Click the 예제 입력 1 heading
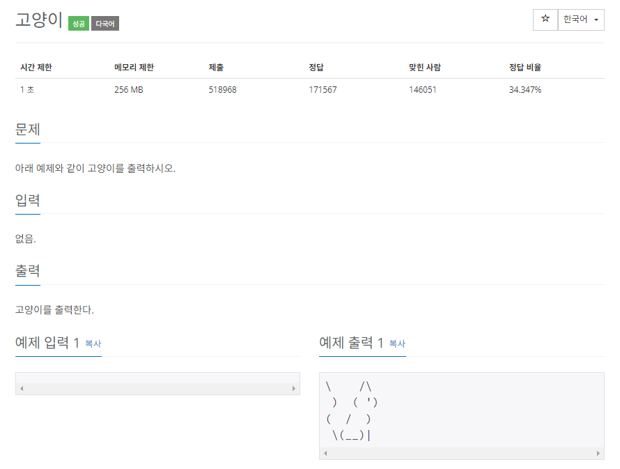The height and width of the screenshot is (469, 620). [x=47, y=342]
